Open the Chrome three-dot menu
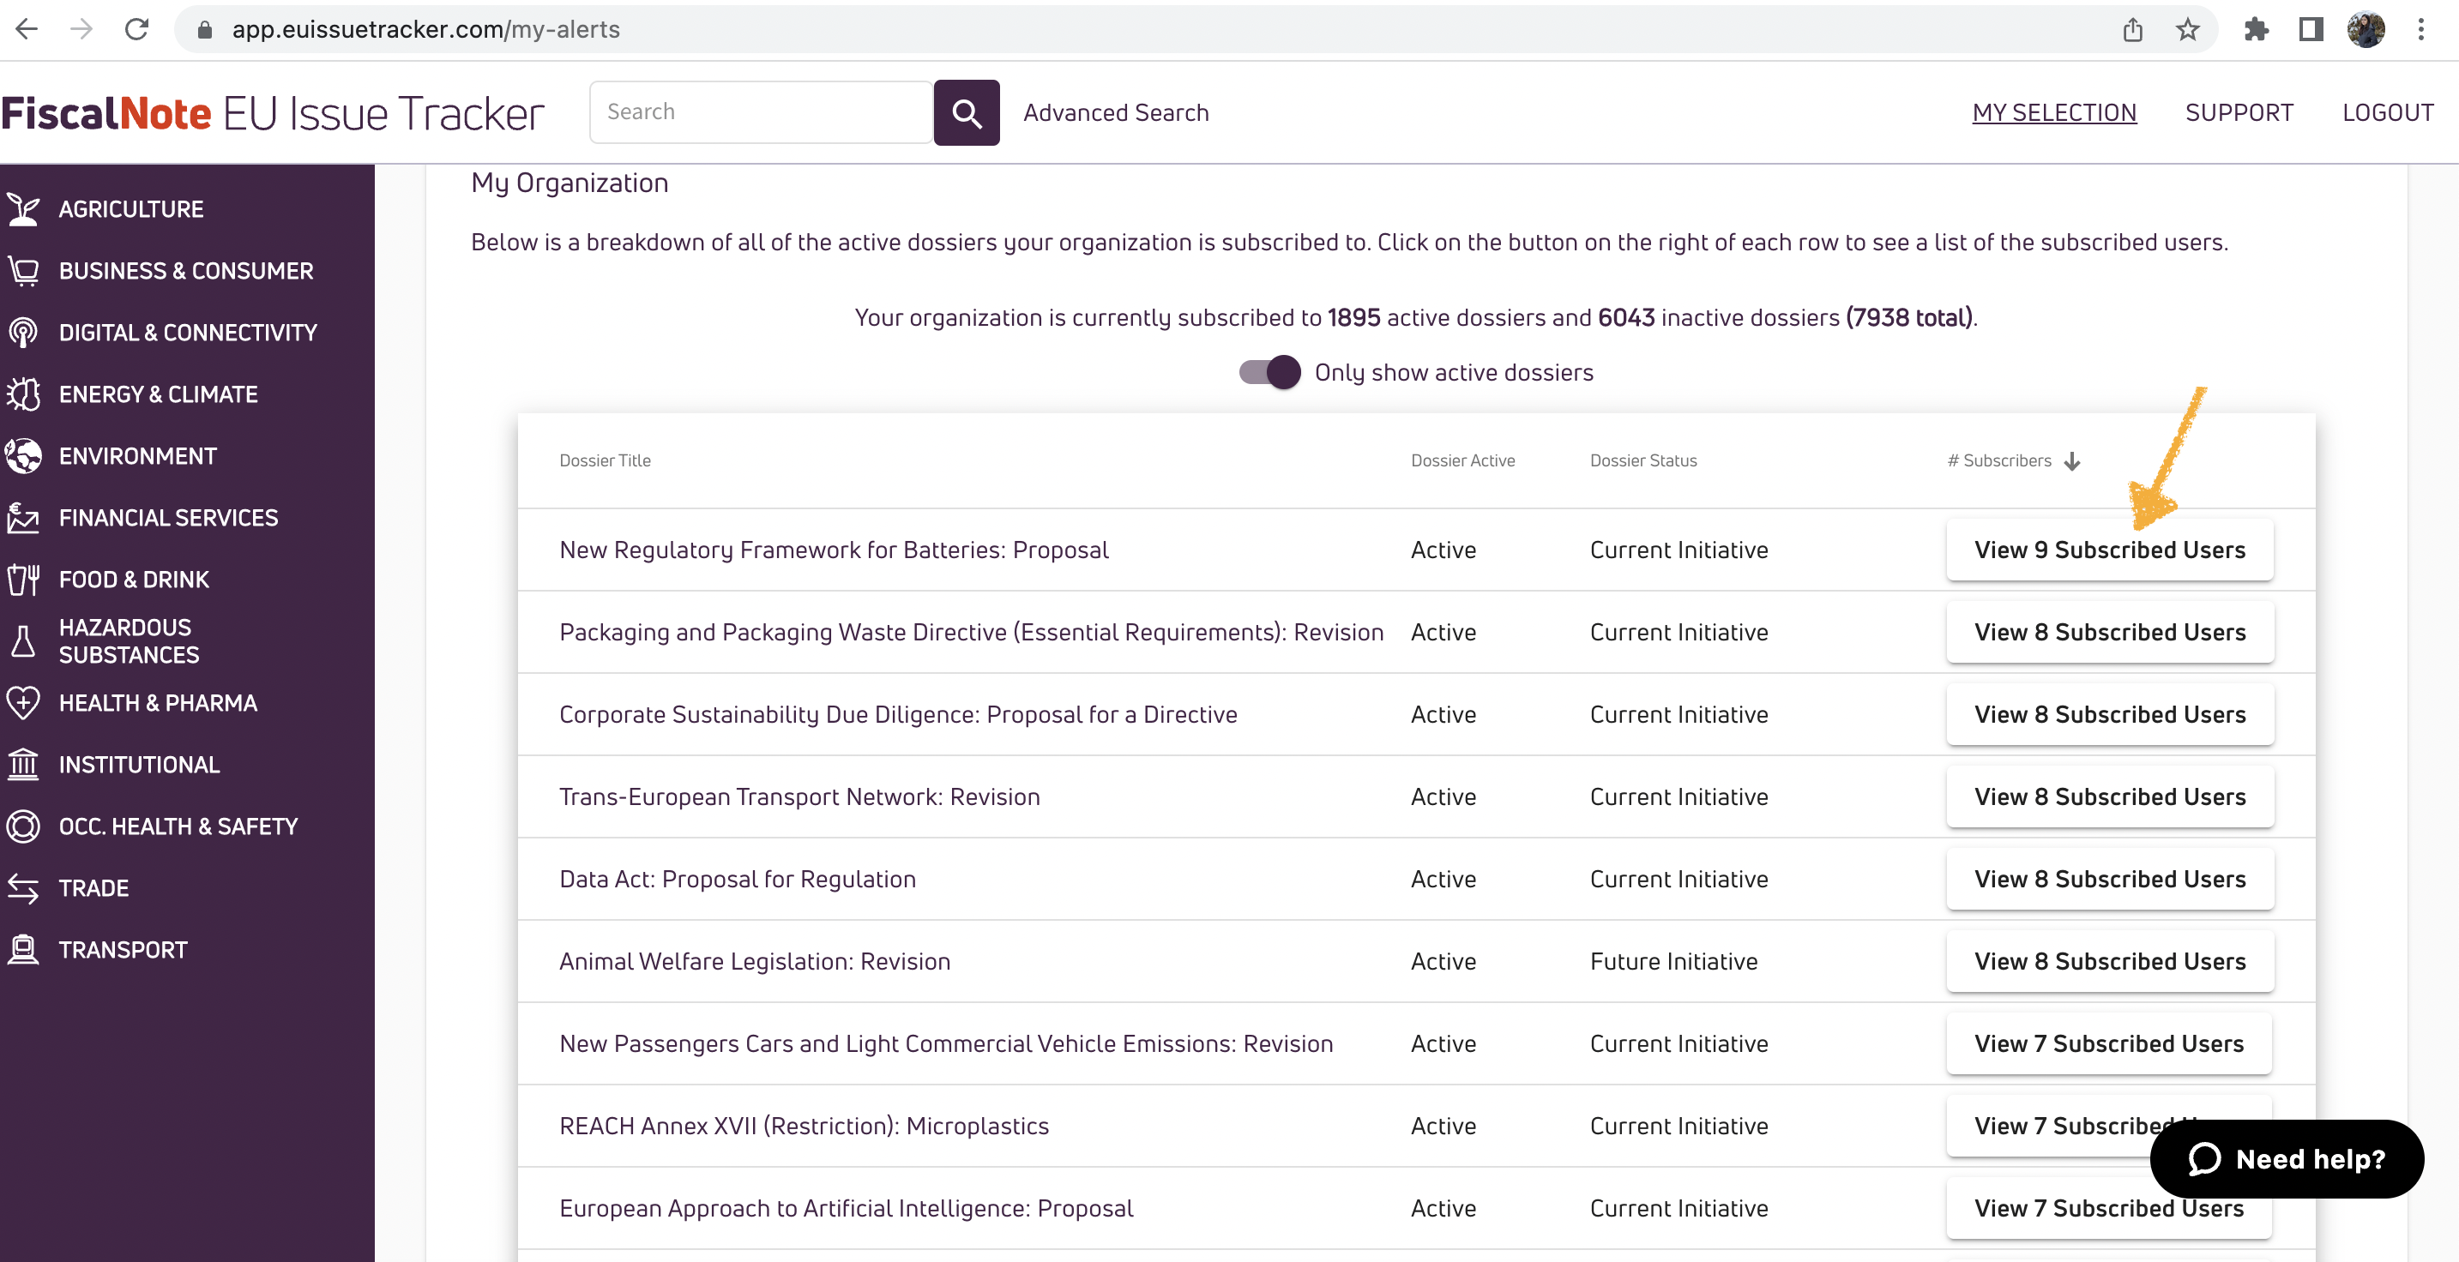This screenshot has height=1262, width=2459. pyautogui.click(x=2420, y=29)
